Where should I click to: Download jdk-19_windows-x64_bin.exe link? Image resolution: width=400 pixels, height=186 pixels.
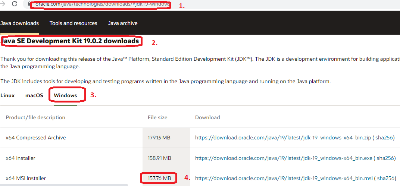click(x=284, y=158)
